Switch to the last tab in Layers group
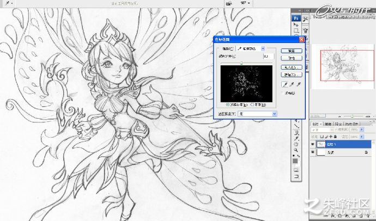 (351, 124)
